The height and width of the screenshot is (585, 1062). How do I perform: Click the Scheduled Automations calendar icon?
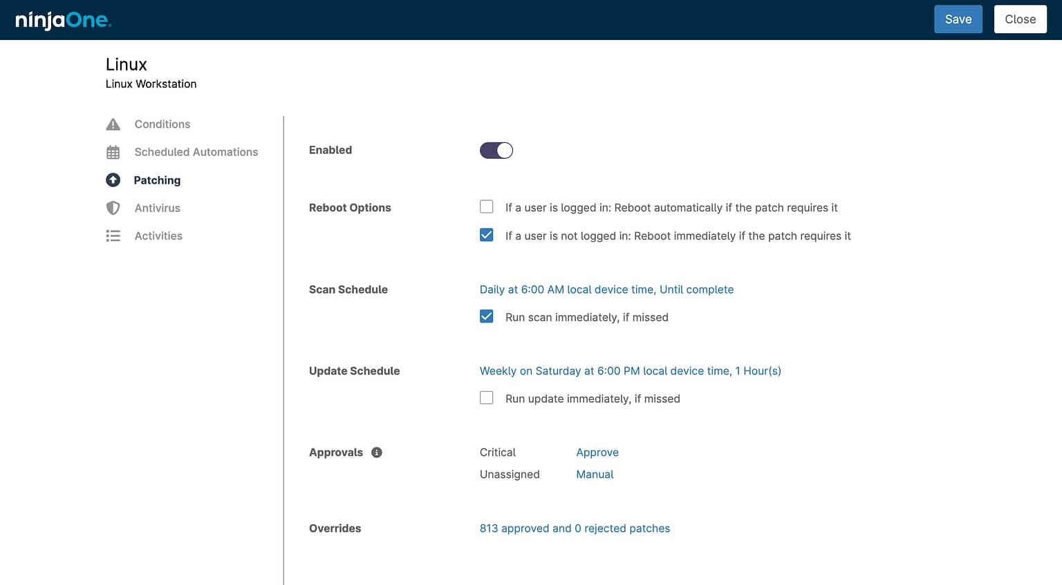click(x=113, y=152)
